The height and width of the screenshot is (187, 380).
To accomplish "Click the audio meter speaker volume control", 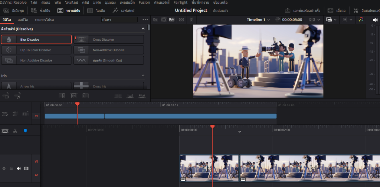I will pos(374,19).
